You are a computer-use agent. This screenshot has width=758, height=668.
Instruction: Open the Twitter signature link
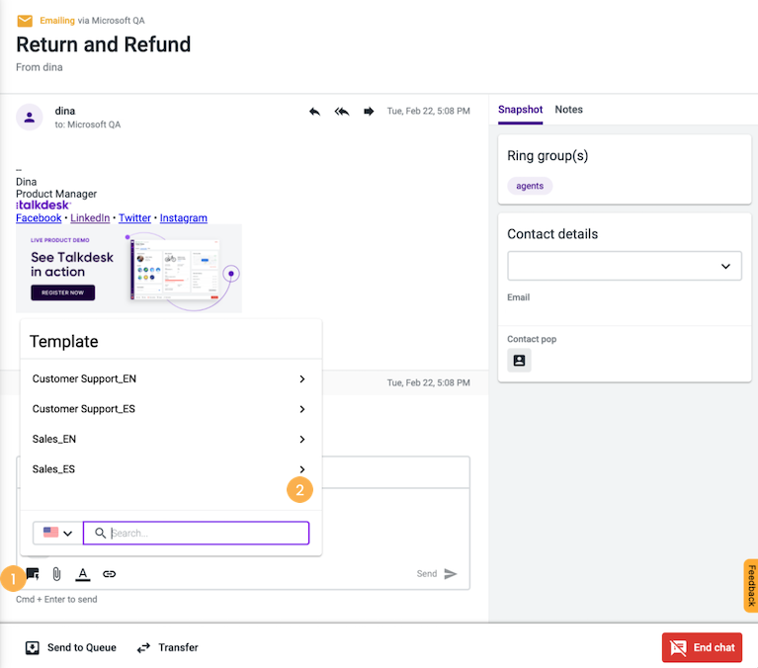pyautogui.click(x=134, y=218)
